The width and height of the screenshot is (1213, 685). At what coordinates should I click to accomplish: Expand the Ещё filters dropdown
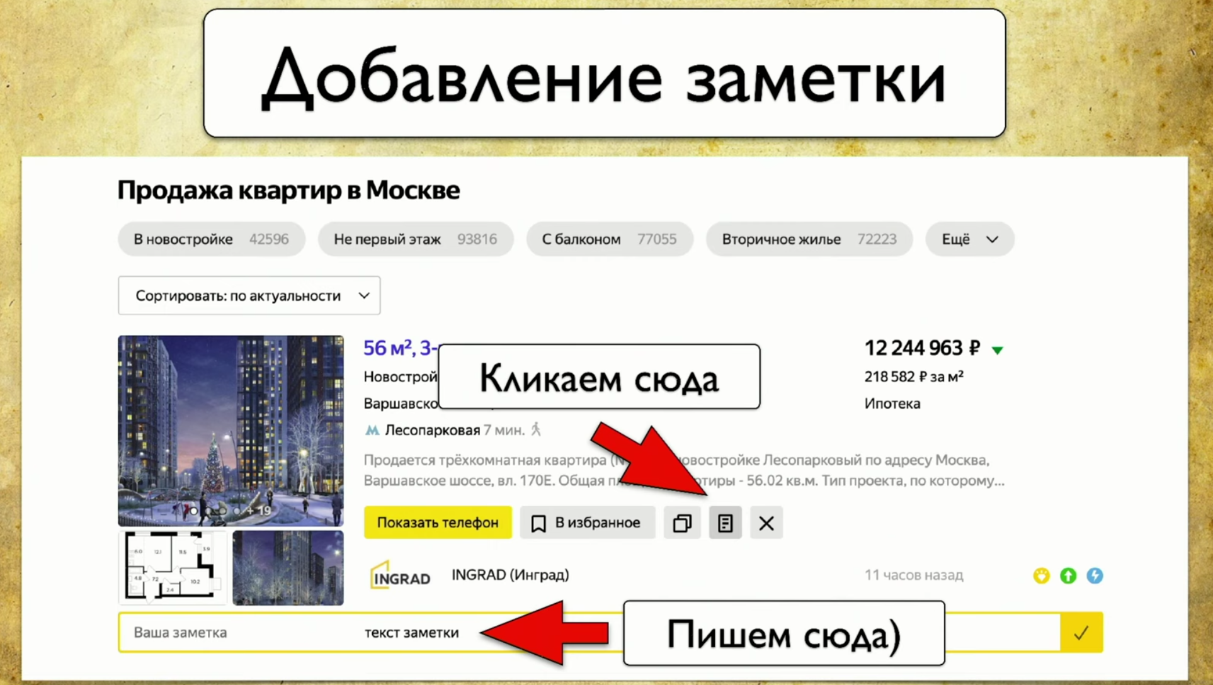pyautogui.click(x=969, y=239)
